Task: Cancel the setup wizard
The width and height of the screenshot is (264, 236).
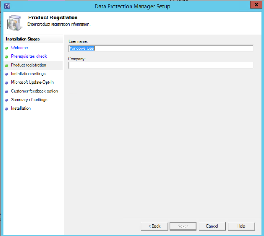Action: [212, 226]
